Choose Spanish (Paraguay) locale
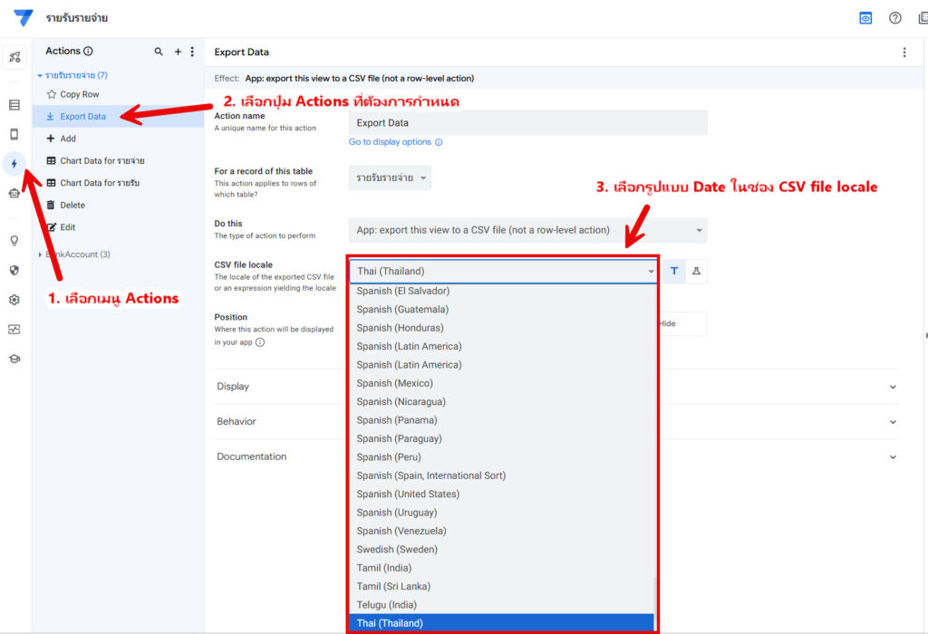Image resolution: width=928 pixels, height=634 pixels. [500, 438]
